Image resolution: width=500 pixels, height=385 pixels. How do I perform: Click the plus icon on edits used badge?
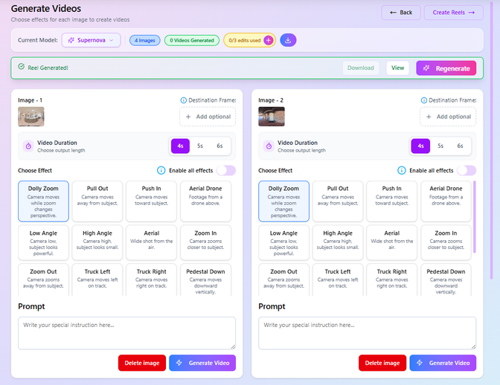(x=269, y=40)
